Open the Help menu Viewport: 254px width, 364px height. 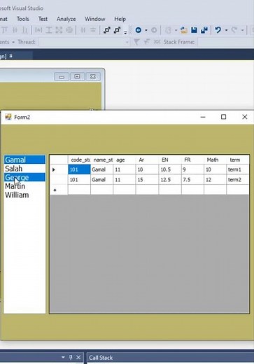click(x=120, y=19)
